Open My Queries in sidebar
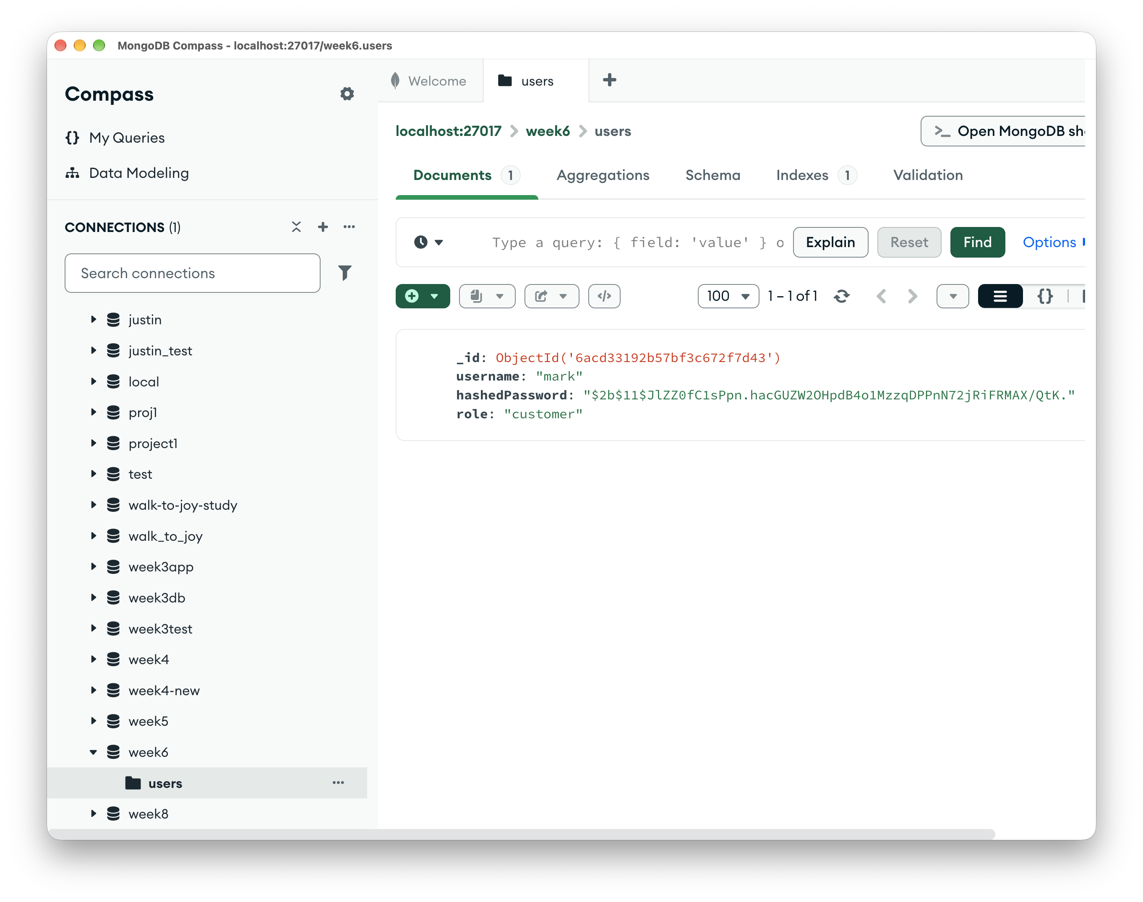1143x902 pixels. 115,138
